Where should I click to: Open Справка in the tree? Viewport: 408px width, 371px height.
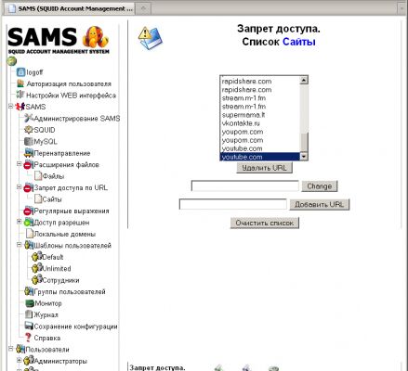pos(47,338)
